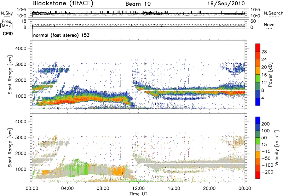Click the velocity panel 'Slant Range [km]' label
This screenshot has width=283, height=196.
(10, 148)
